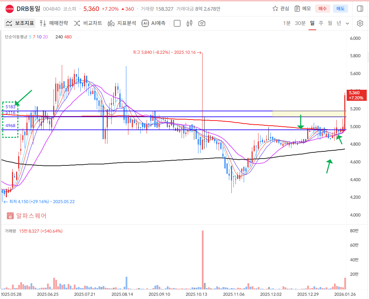Image resolution: width=369 pixels, height=299 pixels.
Task: Click the candlestick chart type icon
Action: [x=189, y=23]
